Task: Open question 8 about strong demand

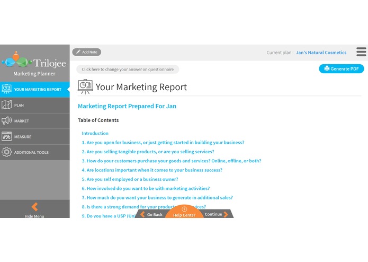Action: pos(143,206)
